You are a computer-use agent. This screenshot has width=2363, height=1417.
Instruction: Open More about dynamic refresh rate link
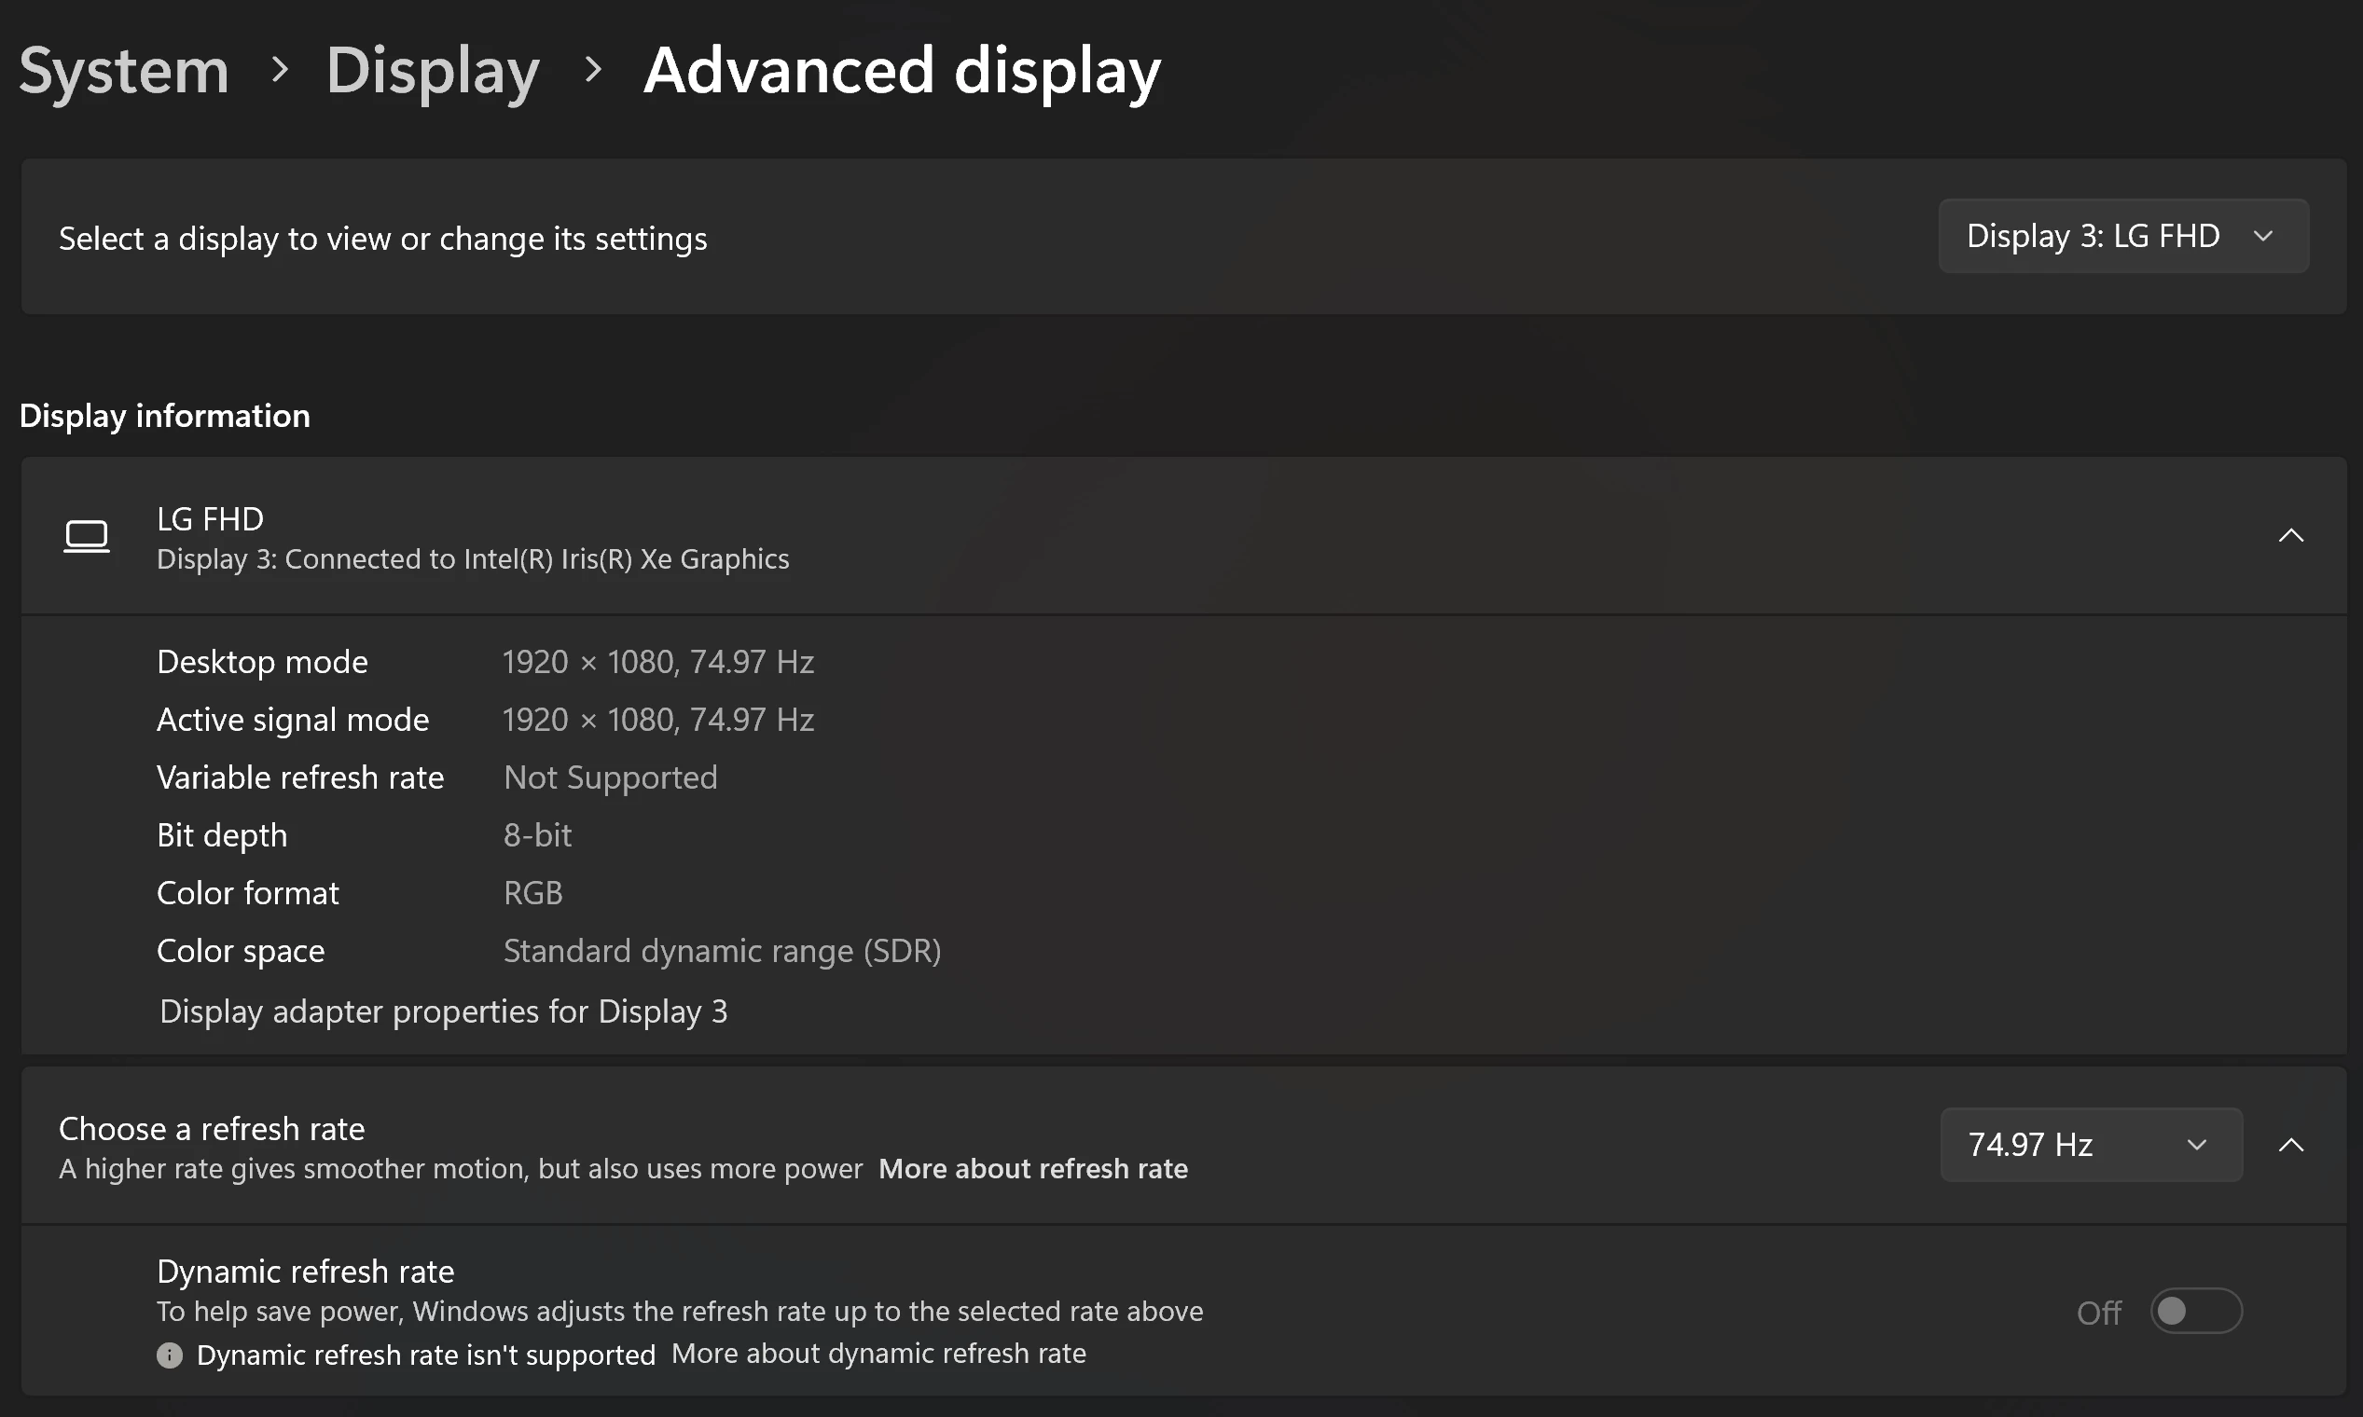(x=877, y=1354)
